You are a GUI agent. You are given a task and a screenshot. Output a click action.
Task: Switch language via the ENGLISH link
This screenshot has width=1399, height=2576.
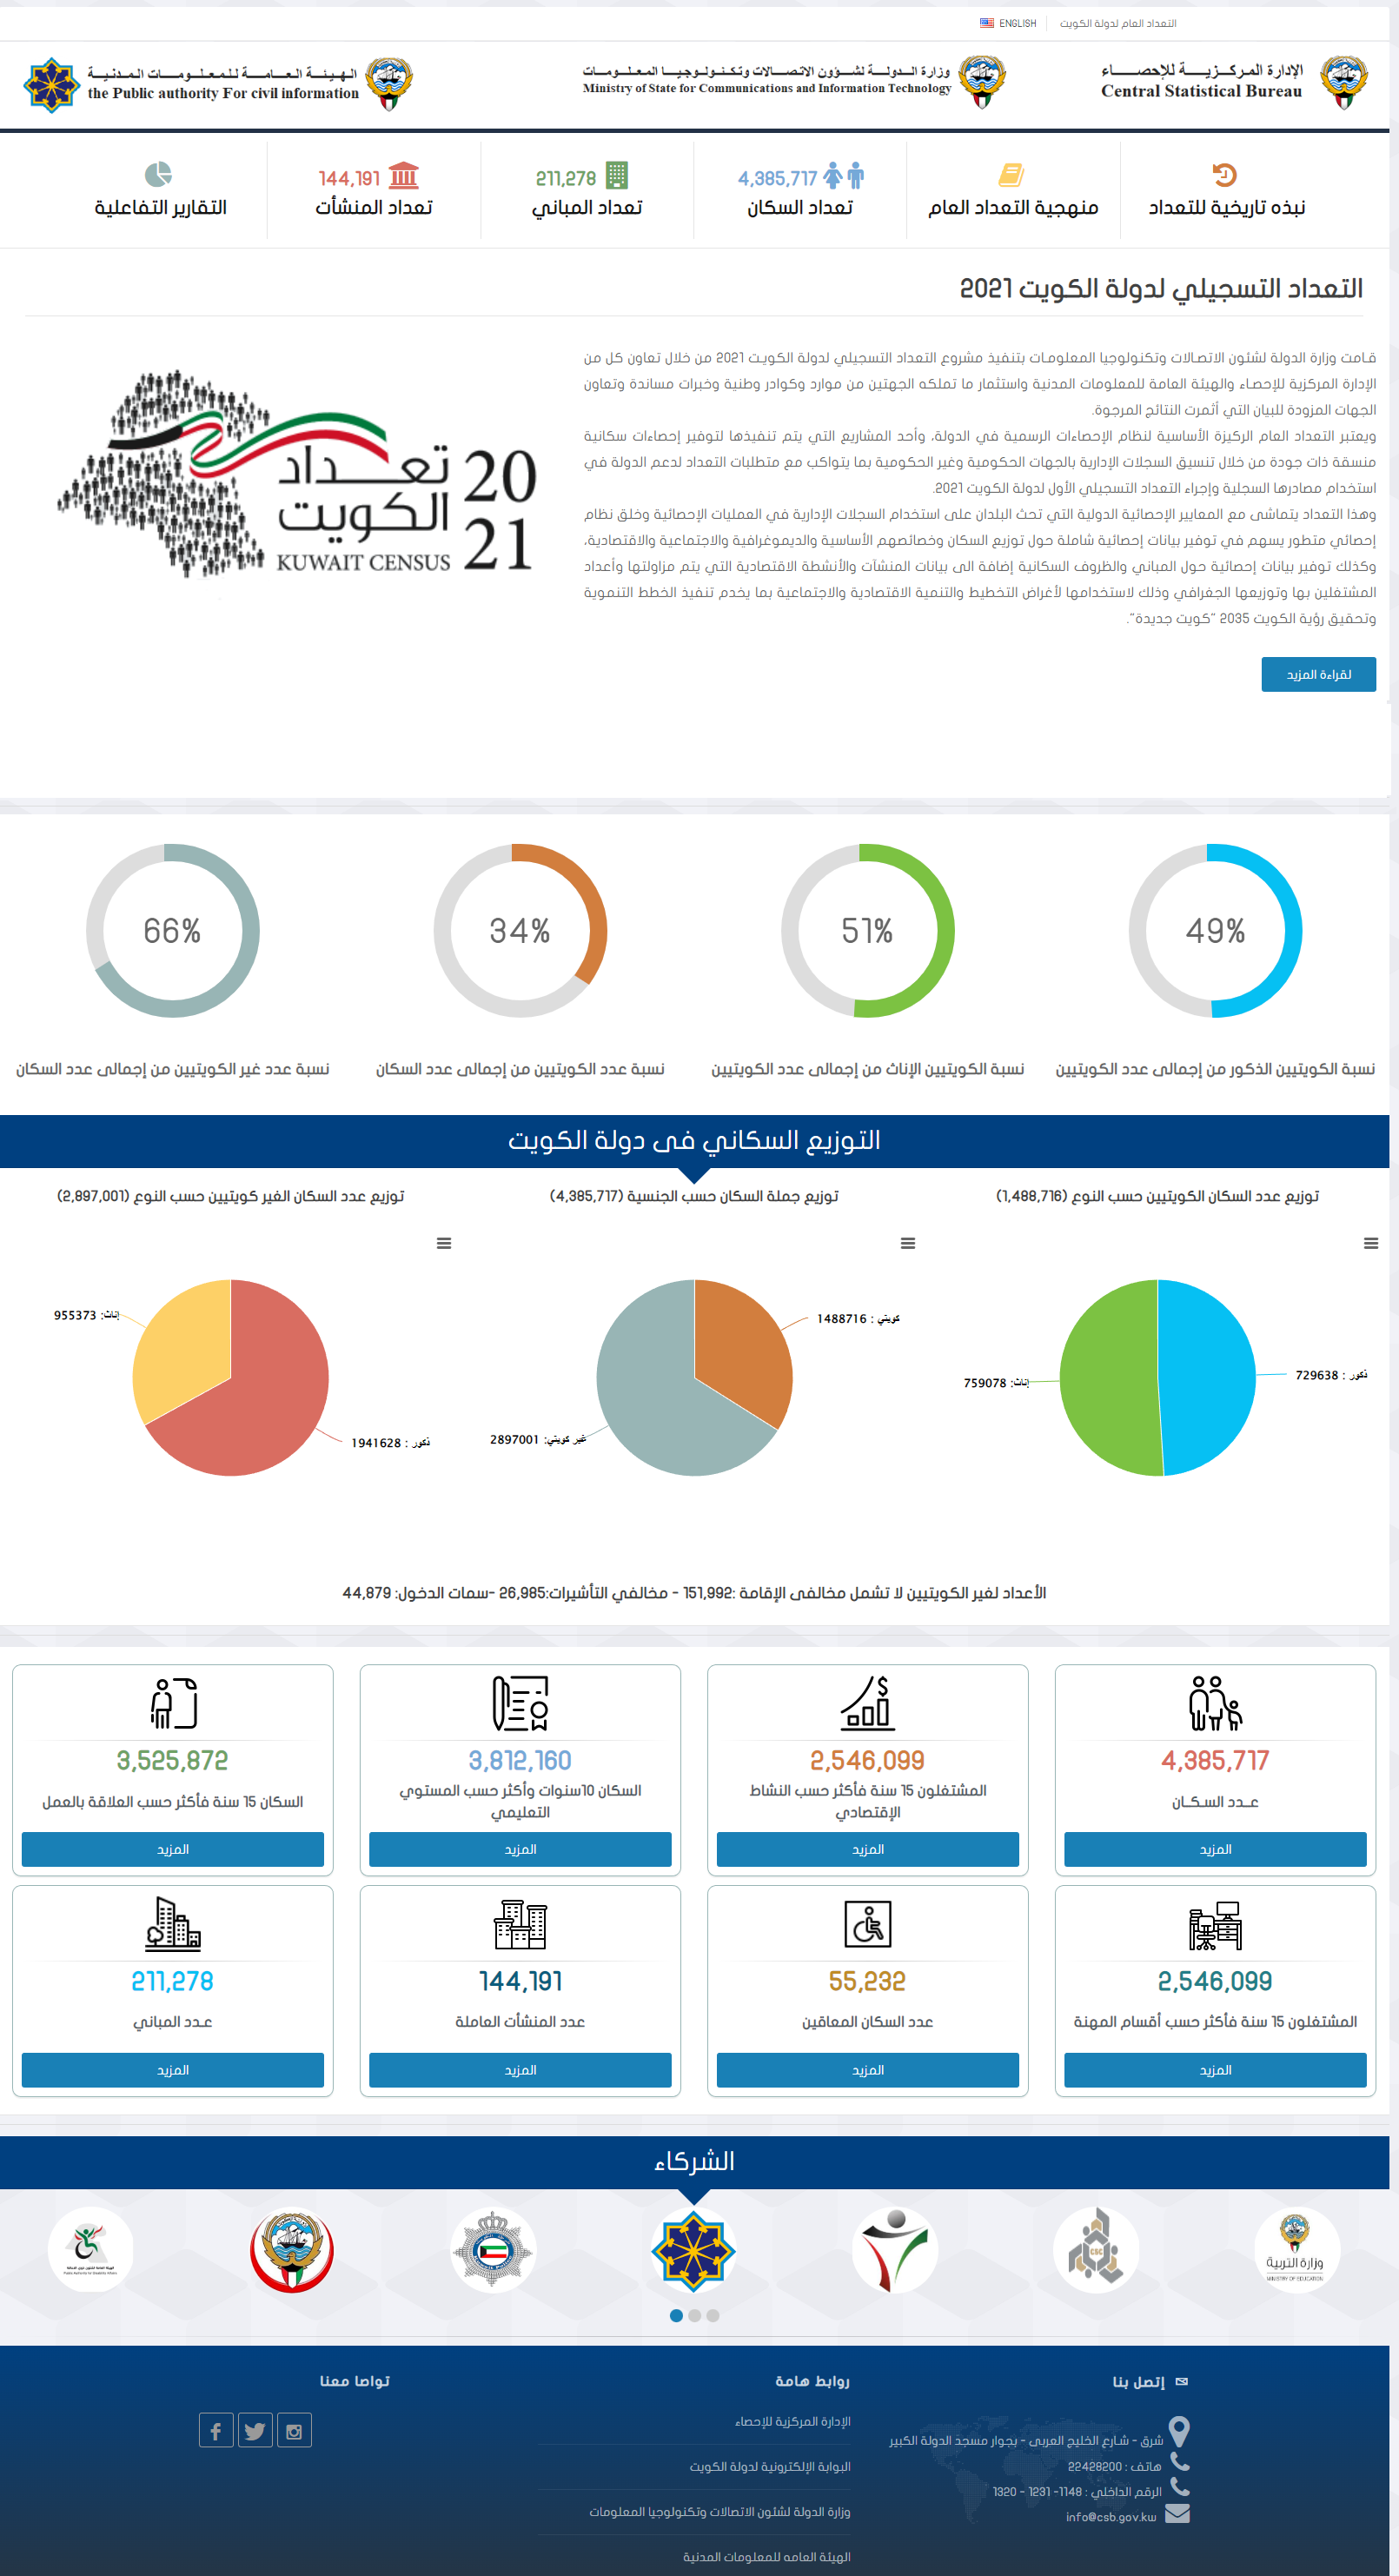pos(1008,23)
